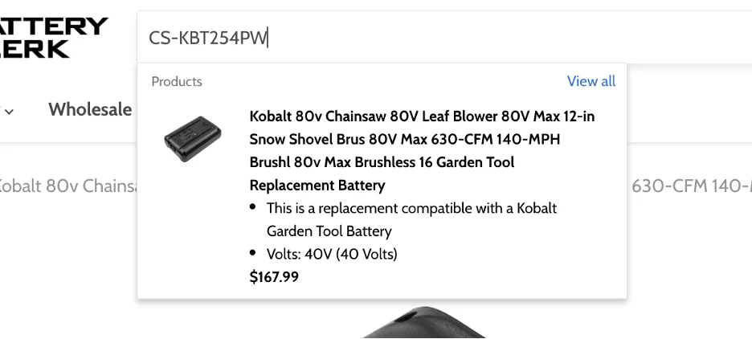Expand the chevron left of Wholesale
Viewport: 752px width, 339px height.
tap(9, 111)
